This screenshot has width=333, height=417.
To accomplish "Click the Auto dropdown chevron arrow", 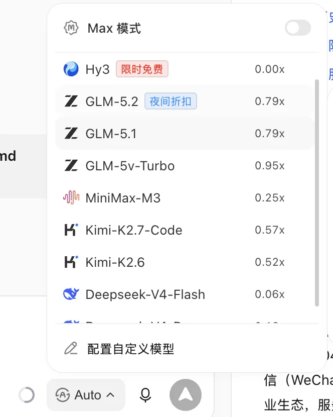I will tap(110, 395).
